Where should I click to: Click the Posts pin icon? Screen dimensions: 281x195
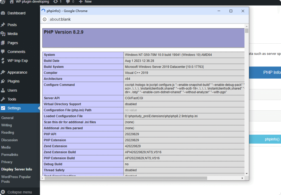3,25
